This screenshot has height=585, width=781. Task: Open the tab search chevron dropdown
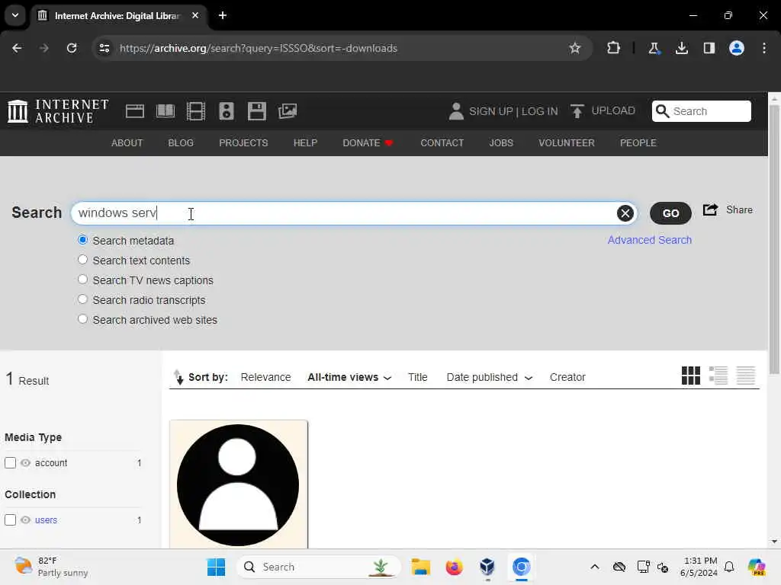pyautogui.click(x=15, y=15)
